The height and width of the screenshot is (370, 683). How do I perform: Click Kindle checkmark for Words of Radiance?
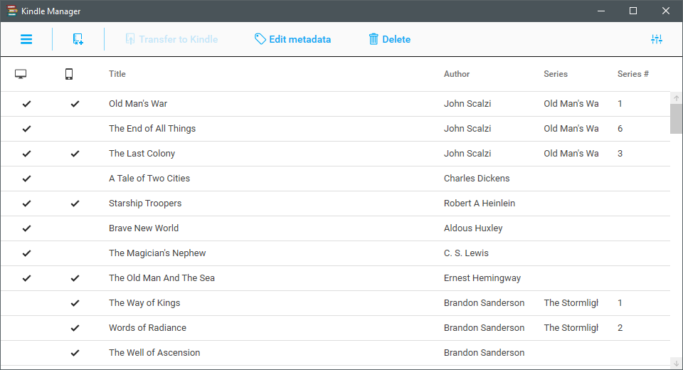coord(75,328)
